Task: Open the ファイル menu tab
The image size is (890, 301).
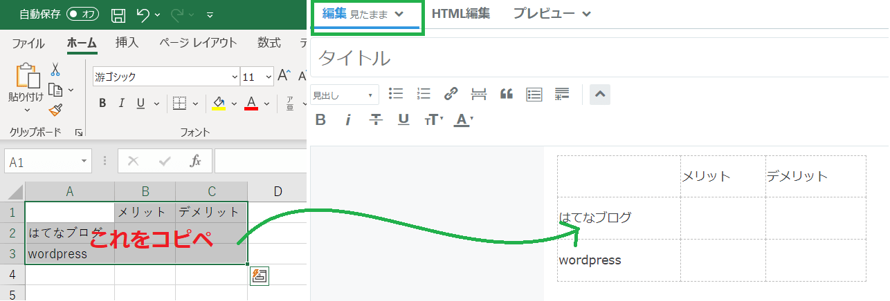Action: [x=28, y=43]
